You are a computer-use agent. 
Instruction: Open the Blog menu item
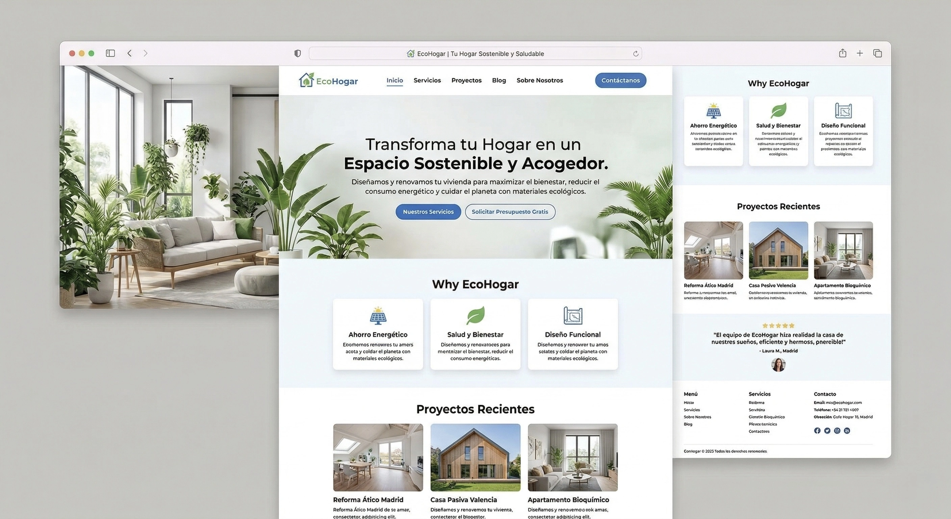pos(499,80)
